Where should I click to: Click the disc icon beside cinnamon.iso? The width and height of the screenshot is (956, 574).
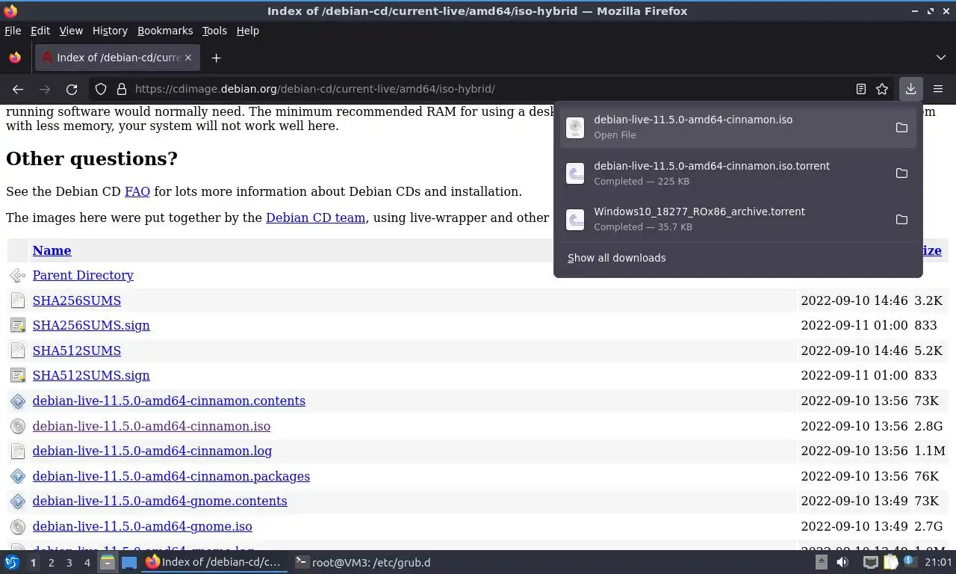point(18,427)
